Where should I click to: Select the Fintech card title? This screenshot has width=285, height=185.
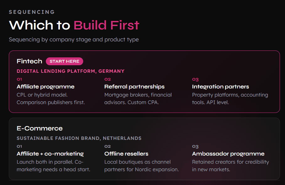(30, 61)
